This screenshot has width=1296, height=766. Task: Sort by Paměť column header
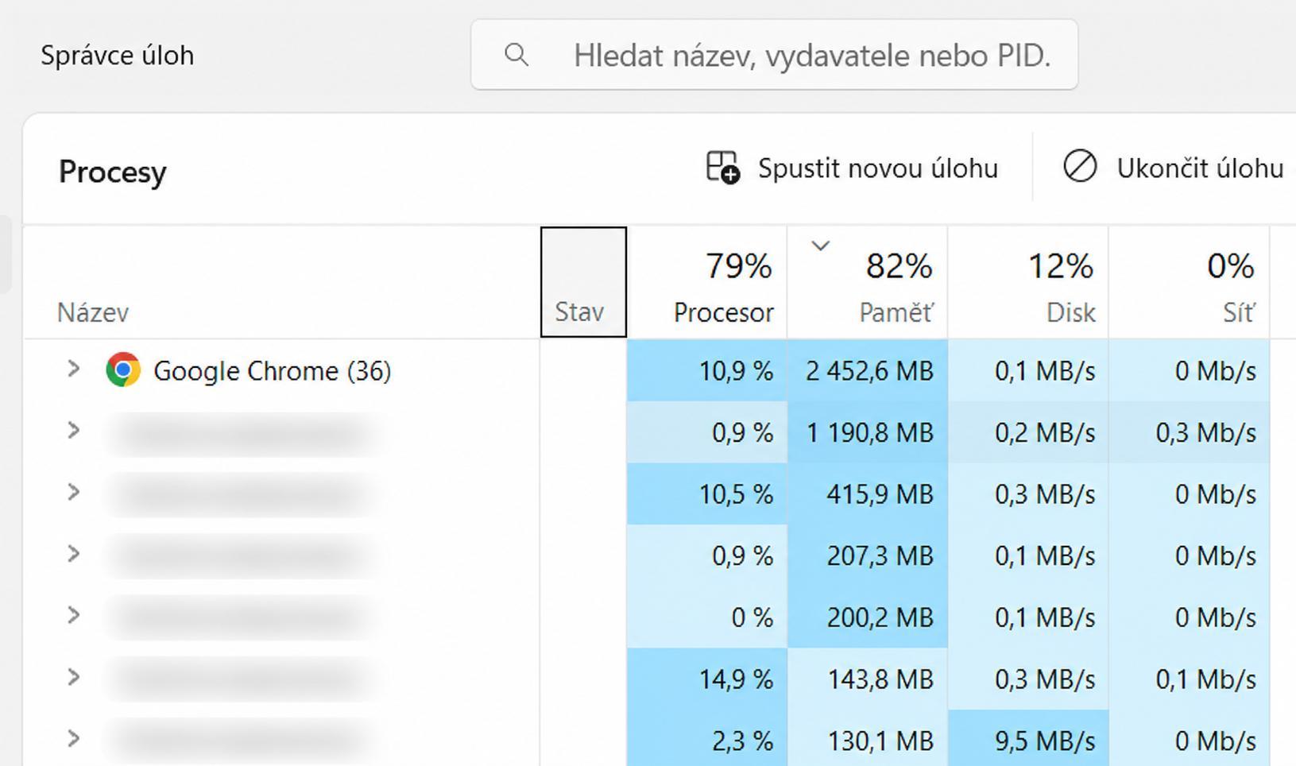[x=868, y=282]
